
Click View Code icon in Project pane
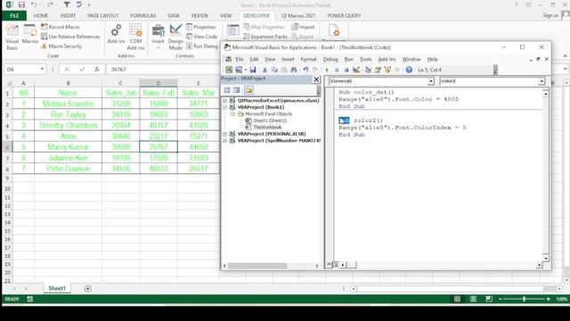(x=227, y=90)
